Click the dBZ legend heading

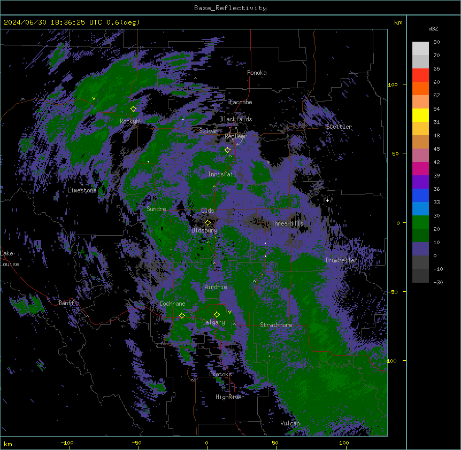pos(433,29)
